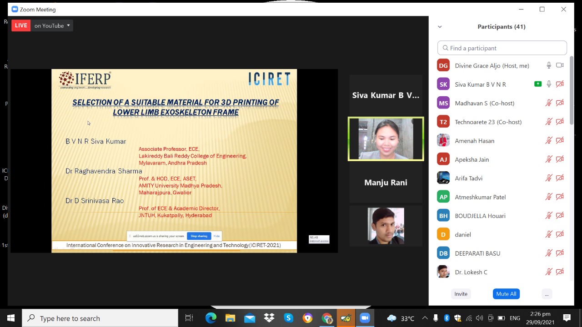
Task: Click BOUDJELLA Houari's muted microphone icon
Action: (549, 216)
